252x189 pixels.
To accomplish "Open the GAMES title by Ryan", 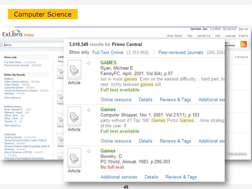I will click(x=108, y=63).
